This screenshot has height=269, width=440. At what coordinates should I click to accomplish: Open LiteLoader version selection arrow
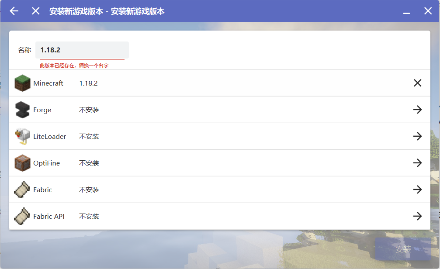click(x=418, y=136)
